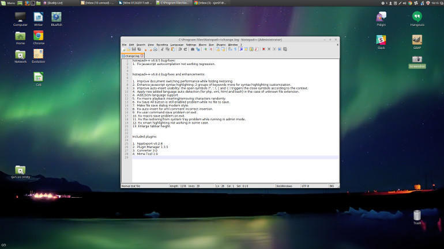Open the View menu in Notepad++
This screenshot has width=444, height=249.
click(x=151, y=45)
